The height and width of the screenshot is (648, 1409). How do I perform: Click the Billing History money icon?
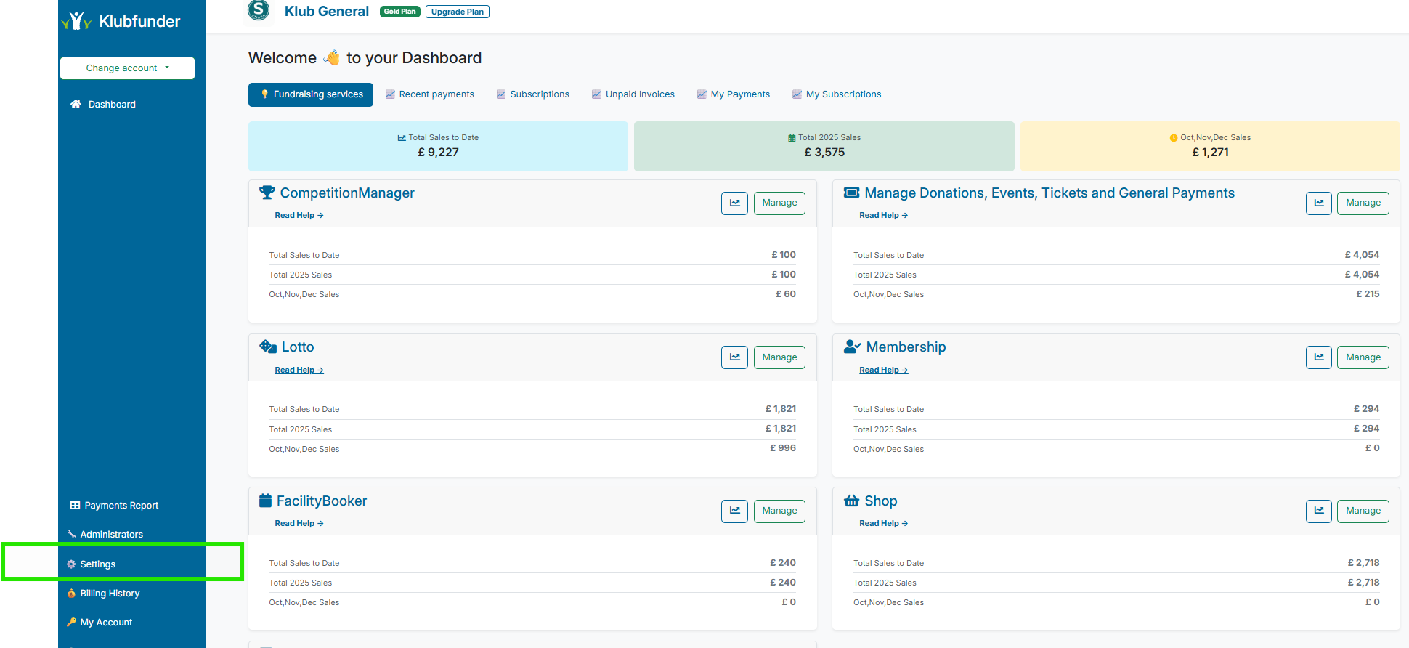[71, 594]
